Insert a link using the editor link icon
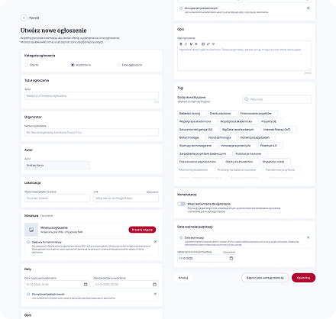 208,44
